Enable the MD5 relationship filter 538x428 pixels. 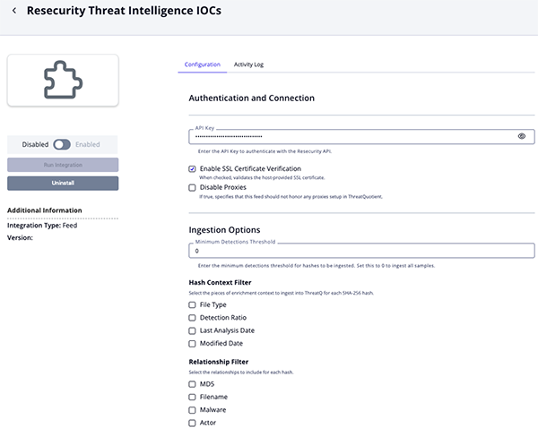(192, 384)
